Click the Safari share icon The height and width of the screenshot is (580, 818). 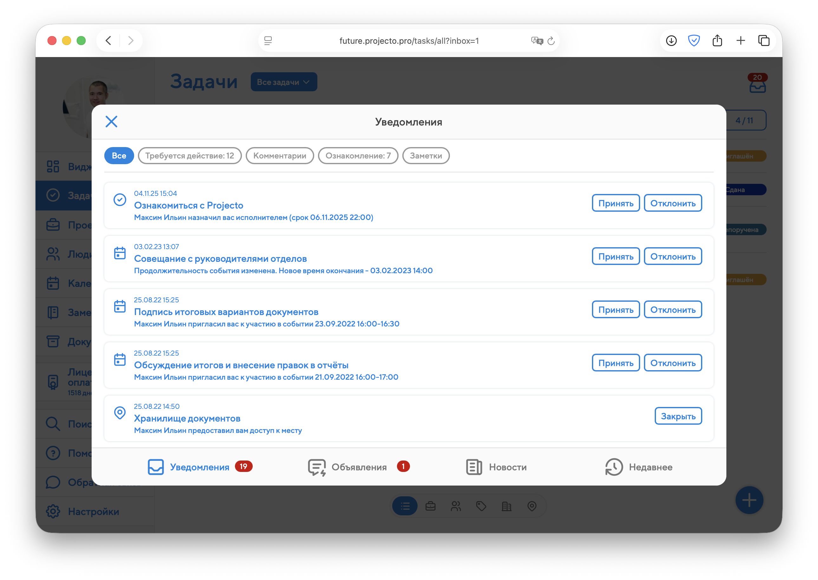[717, 41]
